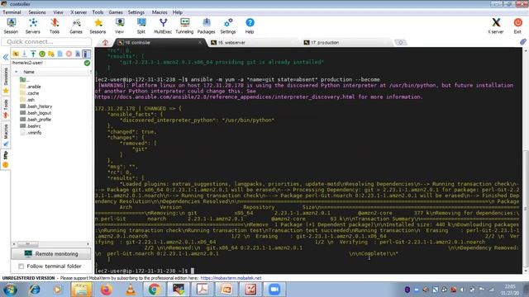Viewport: 529px width, 297px height.
Task: Open the Session toolbar button
Action: point(11,26)
